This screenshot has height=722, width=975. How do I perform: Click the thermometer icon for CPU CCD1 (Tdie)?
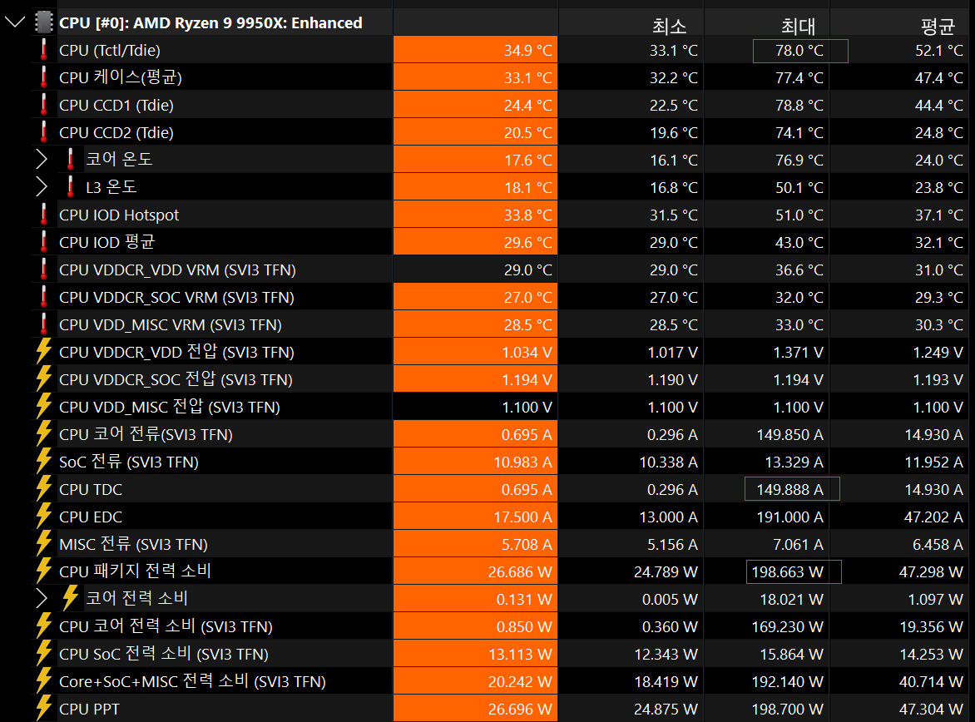pyautogui.click(x=43, y=105)
